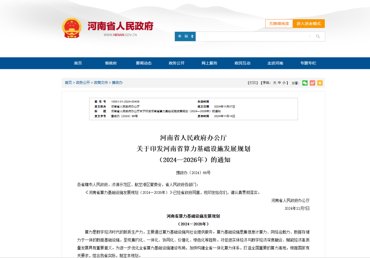
Task: Click the WWW.HENAN.GOV.CN site address text
Action: tap(120, 35)
